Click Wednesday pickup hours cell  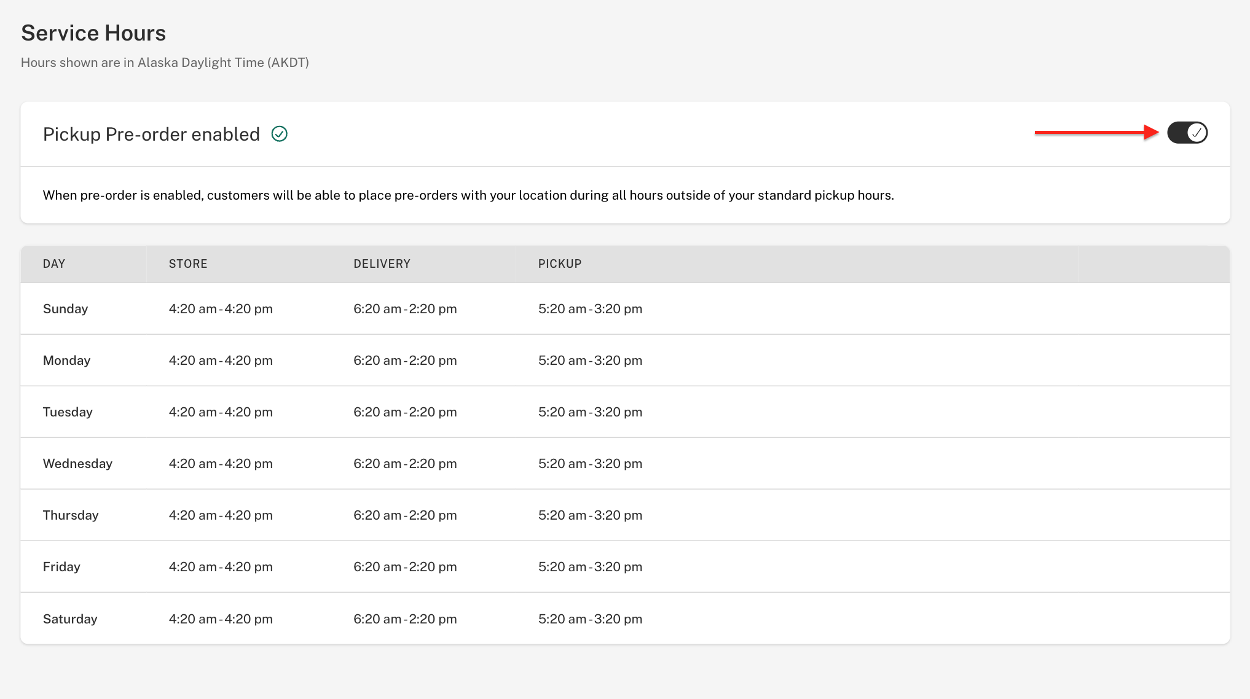(x=590, y=464)
